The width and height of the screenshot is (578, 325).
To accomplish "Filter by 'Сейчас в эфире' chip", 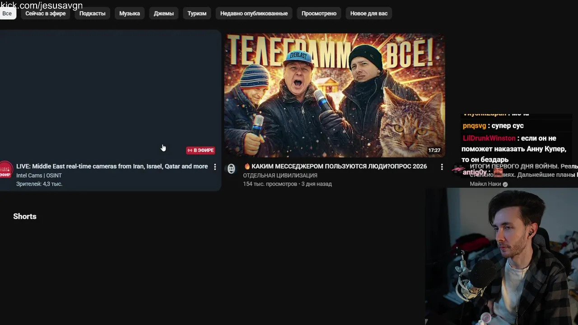I will (x=46, y=14).
